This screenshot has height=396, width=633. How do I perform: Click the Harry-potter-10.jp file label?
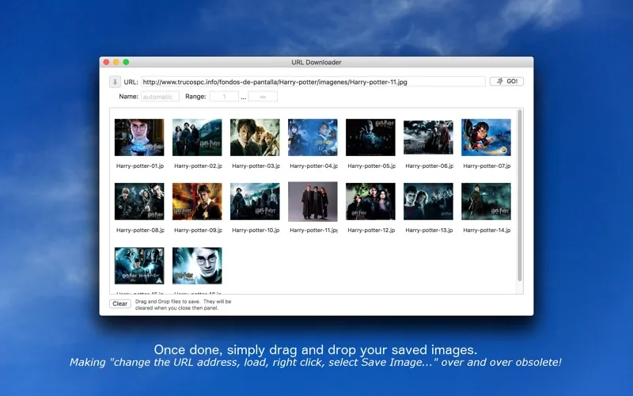(x=256, y=230)
